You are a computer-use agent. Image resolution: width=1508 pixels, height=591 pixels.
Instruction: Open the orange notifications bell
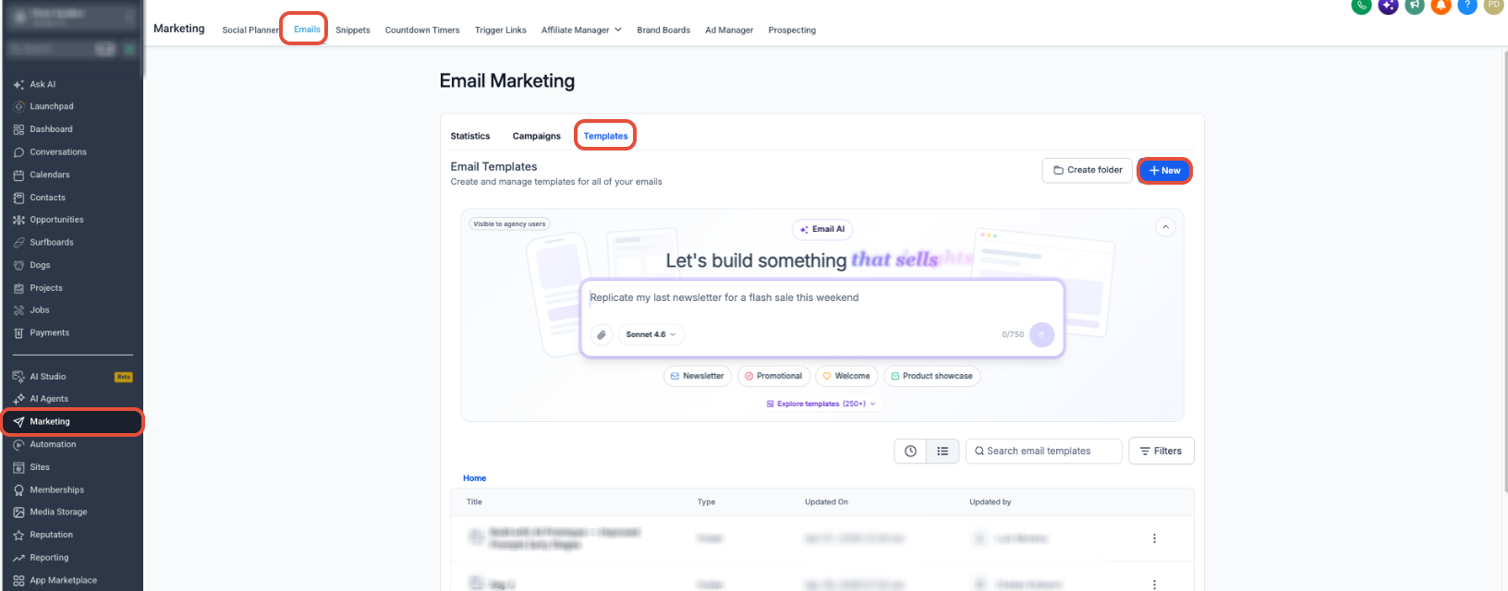[1441, 5]
